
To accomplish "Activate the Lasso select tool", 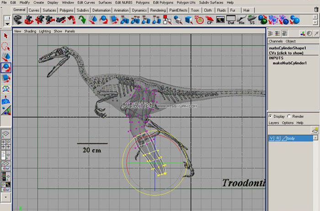I will pos(6,47).
